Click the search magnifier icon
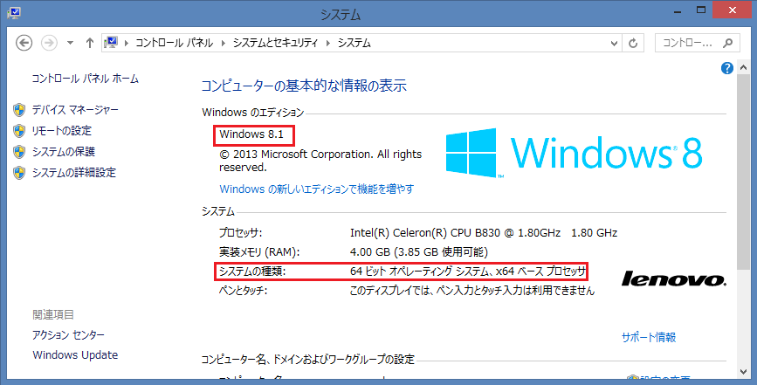This screenshot has width=757, height=385. (x=727, y=43)
